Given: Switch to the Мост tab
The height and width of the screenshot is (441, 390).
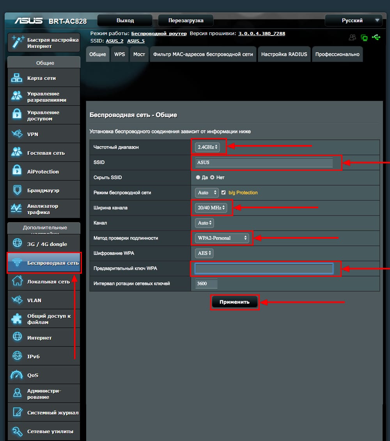Looking at the screenshot, I should click(x=139, y=54).
